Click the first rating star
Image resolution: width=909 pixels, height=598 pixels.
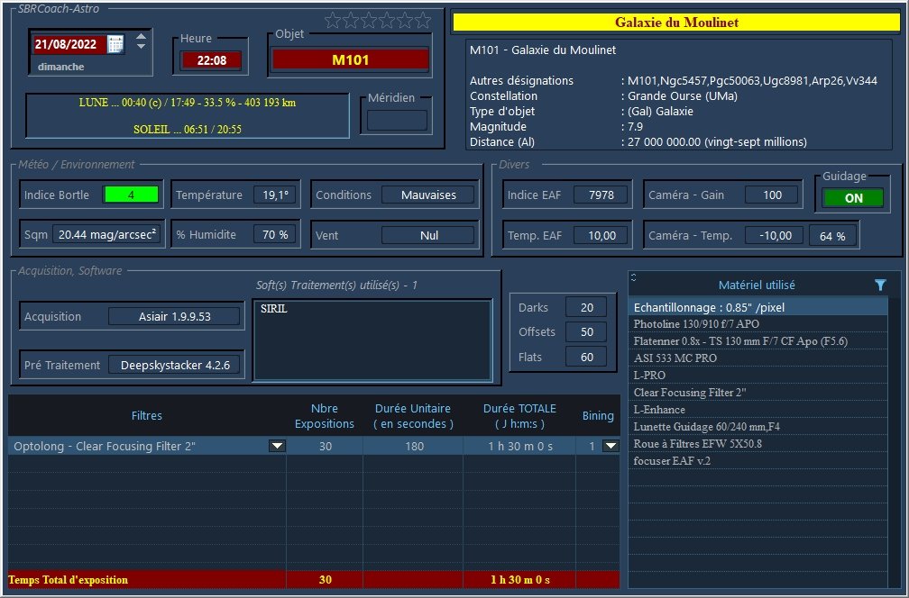coord(333,21)
